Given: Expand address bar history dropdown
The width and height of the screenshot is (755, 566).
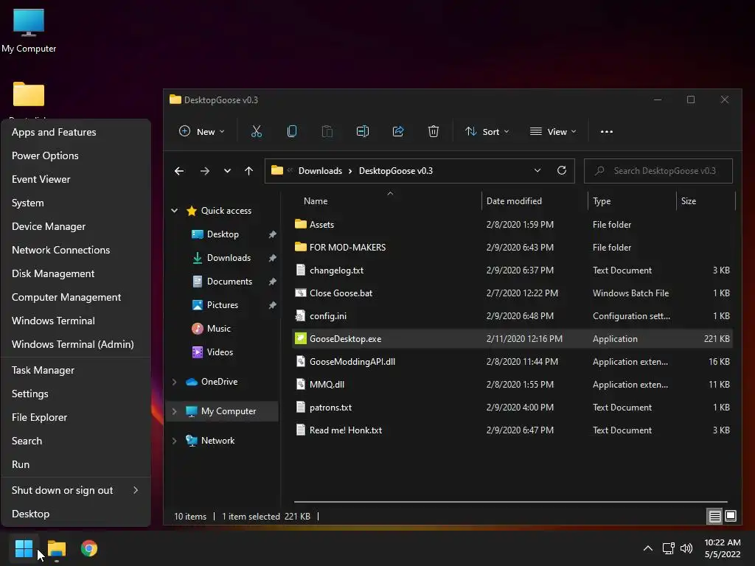Looking at the screenshot, I should (x=537, y=170).
